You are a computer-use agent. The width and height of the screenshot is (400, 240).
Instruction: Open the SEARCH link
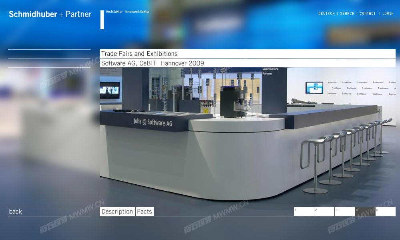coord(347,14)
